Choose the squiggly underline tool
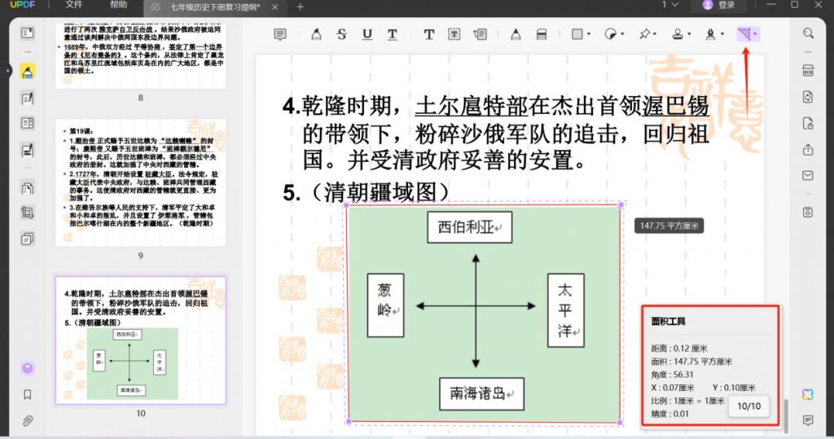This screenshot has width=834, height=439. [393, 34]
